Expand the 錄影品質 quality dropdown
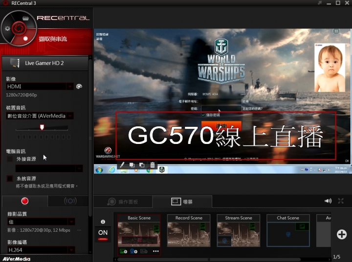 click(71, 222)
